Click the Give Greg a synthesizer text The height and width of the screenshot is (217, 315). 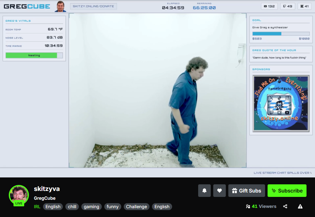coord(270,27)
